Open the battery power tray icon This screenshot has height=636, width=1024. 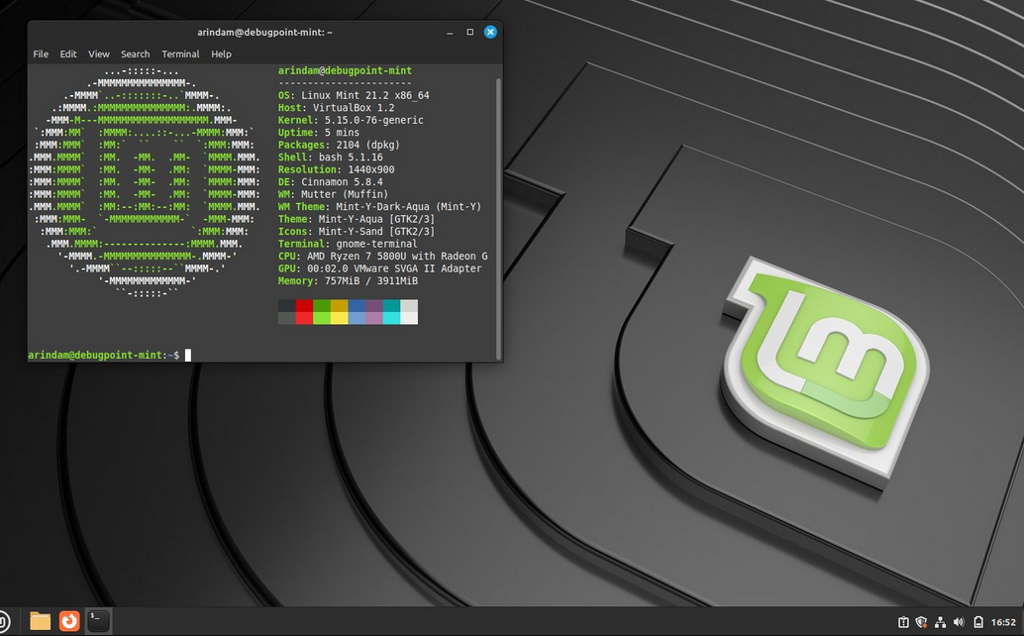pos(978,622)
